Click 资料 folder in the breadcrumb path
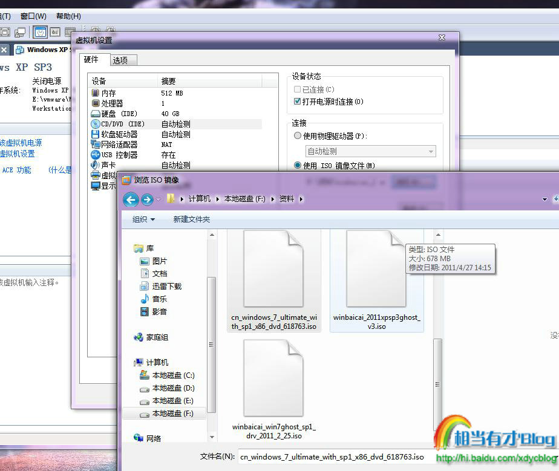 287,199
